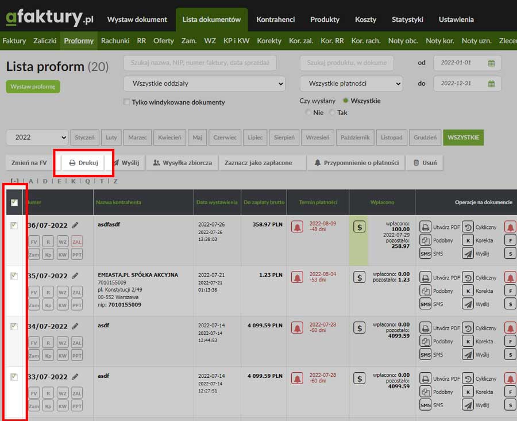Expand the 'Wszystkie płatności' dropdown
This screenshot has width=517, height=421.
pyautogui.click(x=351, y=83)
